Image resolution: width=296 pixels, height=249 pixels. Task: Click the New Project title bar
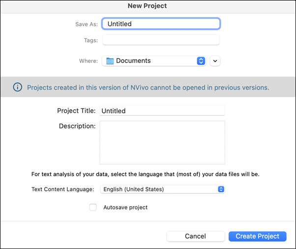tap(147, 6)
